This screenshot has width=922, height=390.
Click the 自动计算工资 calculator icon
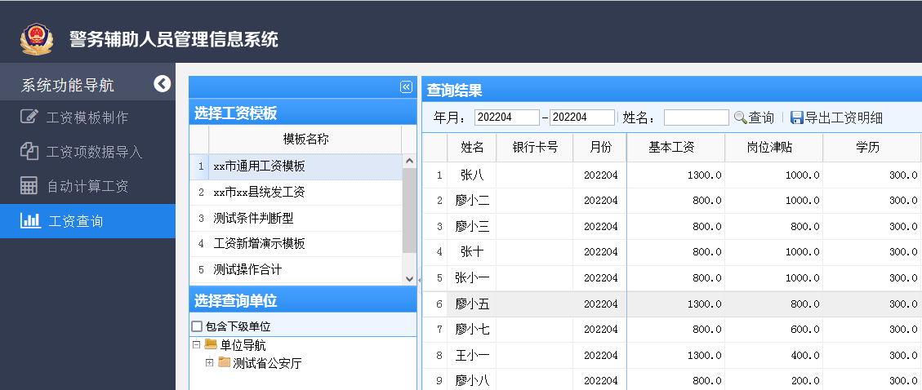click(29, 186)
